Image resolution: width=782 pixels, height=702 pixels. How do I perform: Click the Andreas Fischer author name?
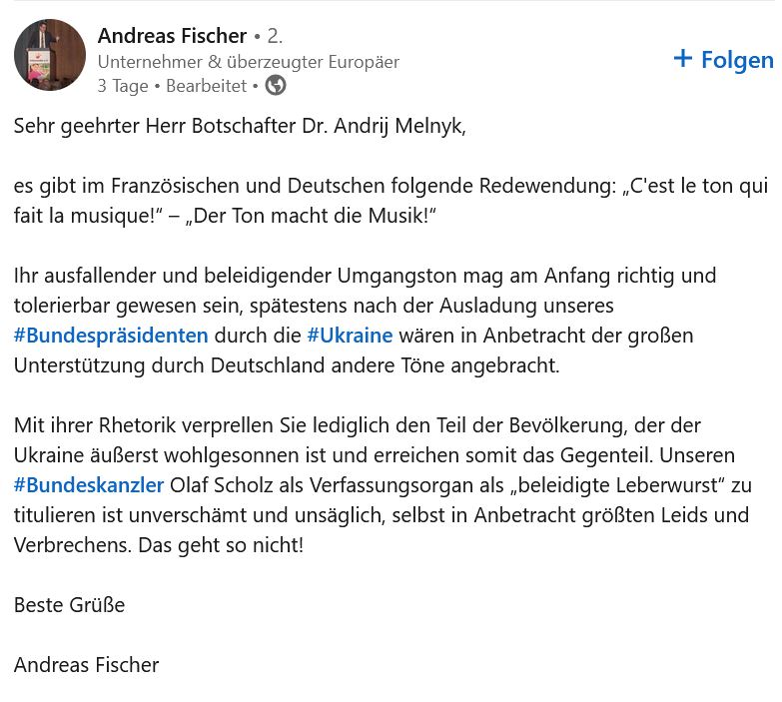pyautogui.click(x=172, y=36)
